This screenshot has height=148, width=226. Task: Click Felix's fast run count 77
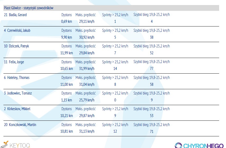(x=152, y=69)
